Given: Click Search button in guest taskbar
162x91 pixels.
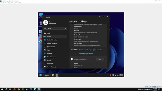Looking at the screenshot, I should [47, 75].
